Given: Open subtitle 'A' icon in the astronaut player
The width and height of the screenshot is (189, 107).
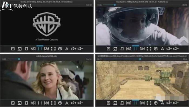Looking at the screenshot, I should pos(162,49).
